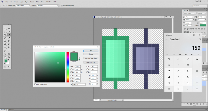This screenshot has height=111, width=208.
Task: Activate the Hand tool
Action: (x=5, y=57)
